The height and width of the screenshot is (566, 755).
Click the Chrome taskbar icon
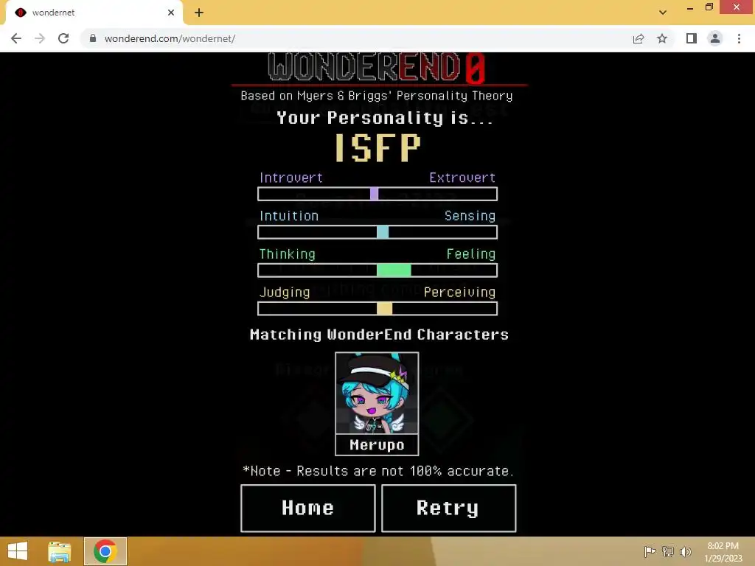pos(105,551)
